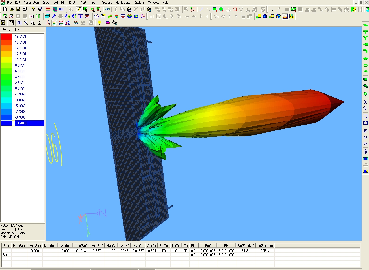Viewport: 369px width, 270px height.
Task: Click the dark blue -11.4869 color swatch
Action: (x=6, y=123)
